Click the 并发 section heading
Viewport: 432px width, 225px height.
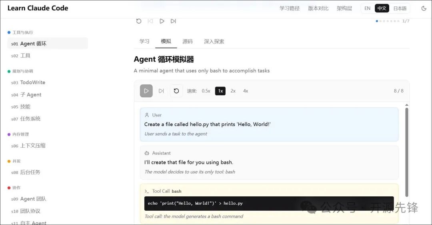16,161
